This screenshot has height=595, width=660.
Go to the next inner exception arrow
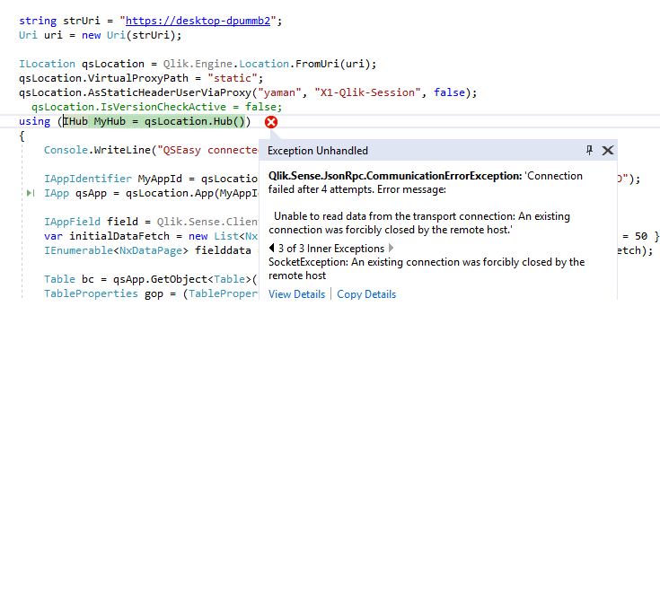(391, 249)
